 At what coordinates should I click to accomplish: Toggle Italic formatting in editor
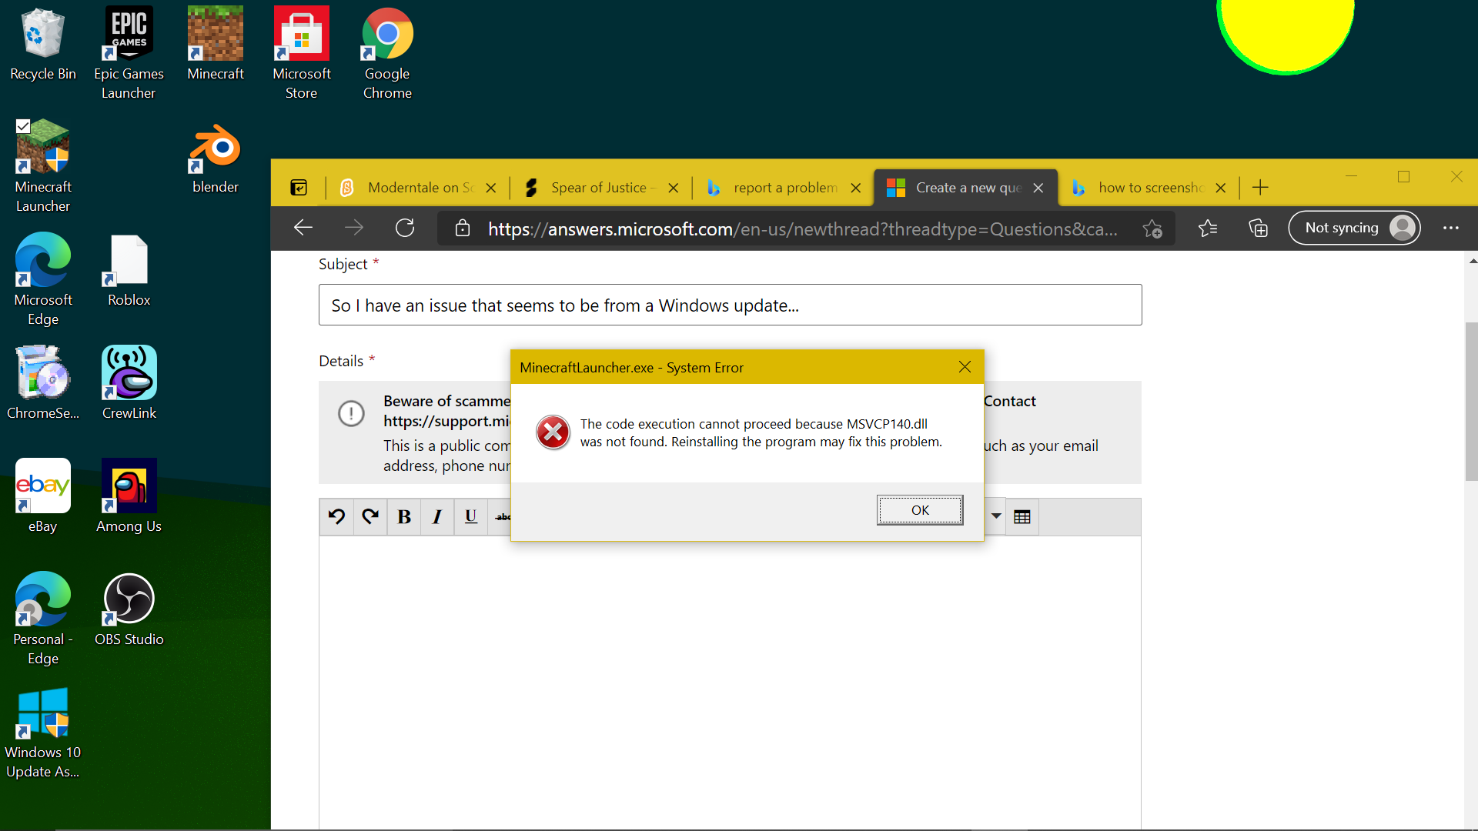(437, 517)
